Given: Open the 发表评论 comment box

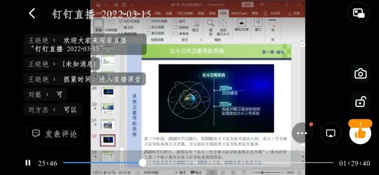Looking at the screenshot, I should coord(55,134).
